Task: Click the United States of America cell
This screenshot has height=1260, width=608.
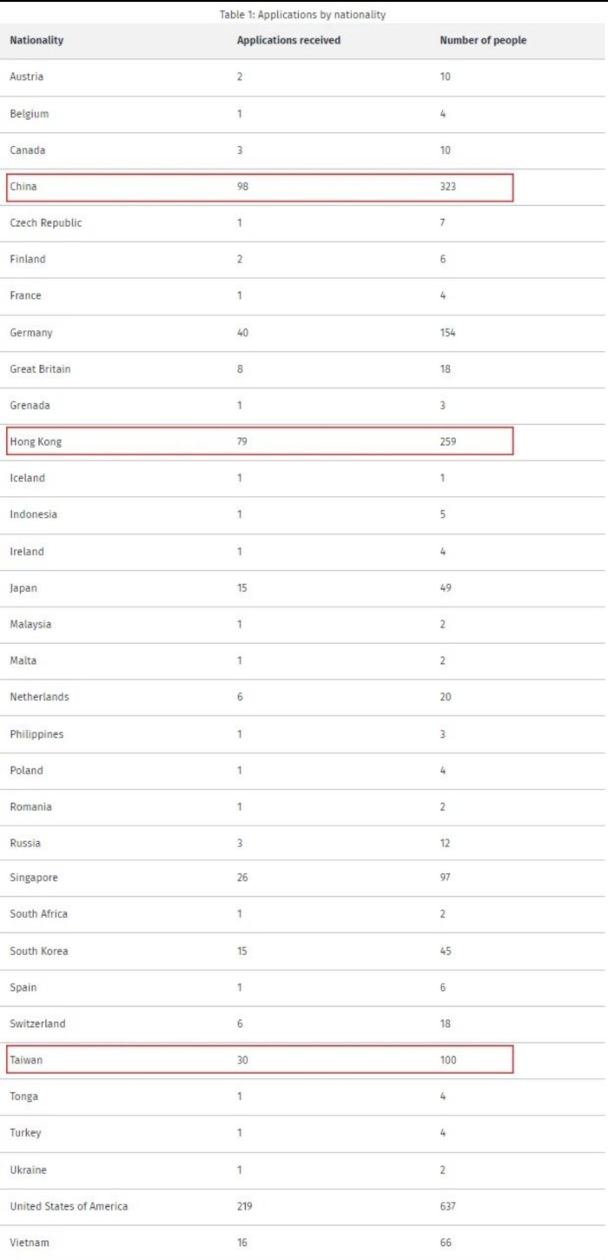Action: pos(69,1206)
